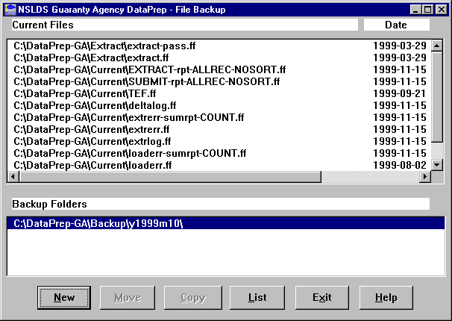Click the Date column header
The width and height of the screenshot is (452, 321).
pos(396,25)
